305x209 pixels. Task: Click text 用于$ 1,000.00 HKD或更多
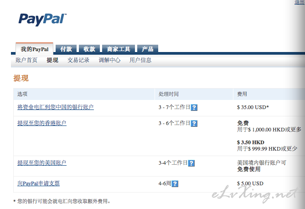269,130
